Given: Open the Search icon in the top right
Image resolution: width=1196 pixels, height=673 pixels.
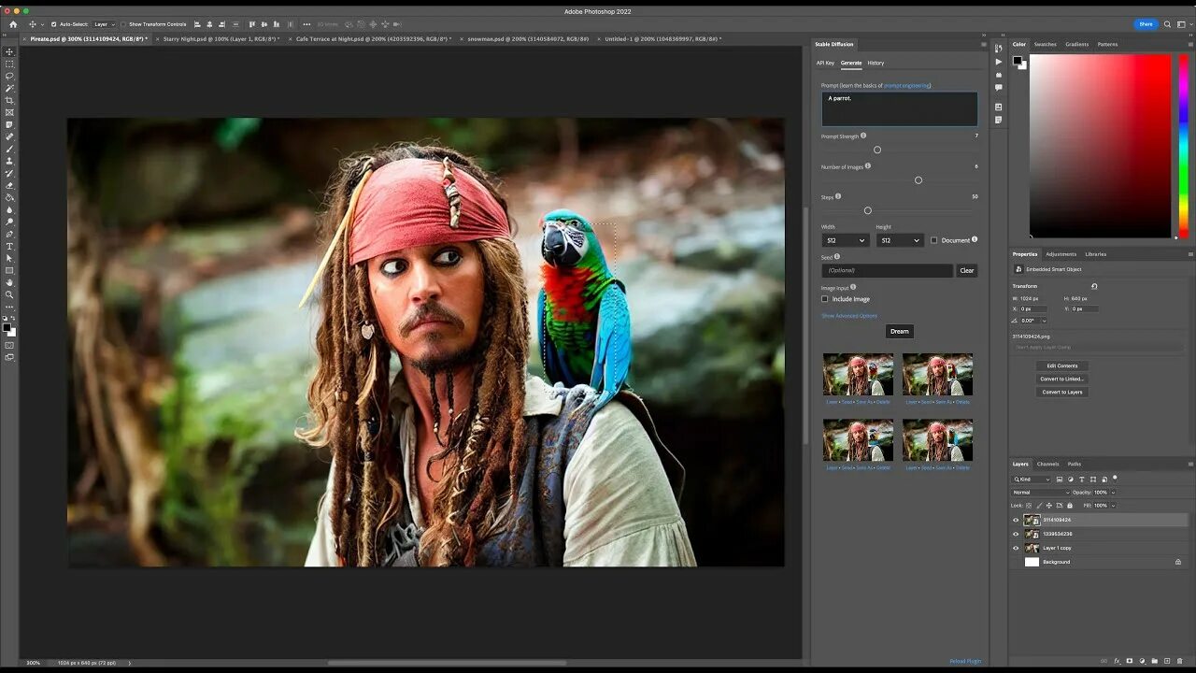Looking at the screenshot, I should coord(1168,24).
